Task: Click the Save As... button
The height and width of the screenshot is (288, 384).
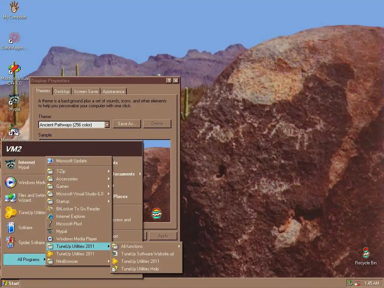Action: (x=127, y=124)
